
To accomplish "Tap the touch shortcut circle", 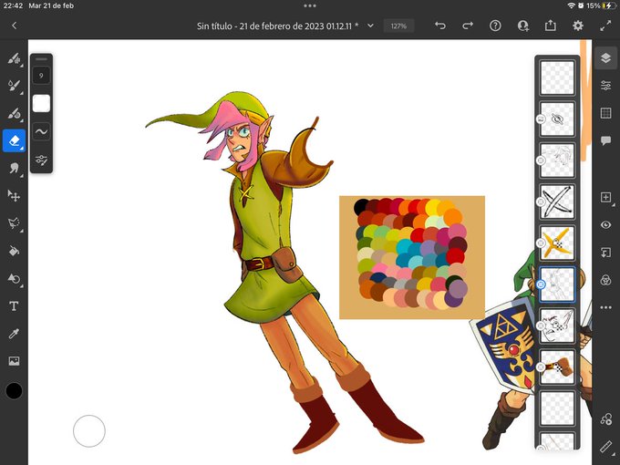I will pyautogui.click(x=89, y=431).
